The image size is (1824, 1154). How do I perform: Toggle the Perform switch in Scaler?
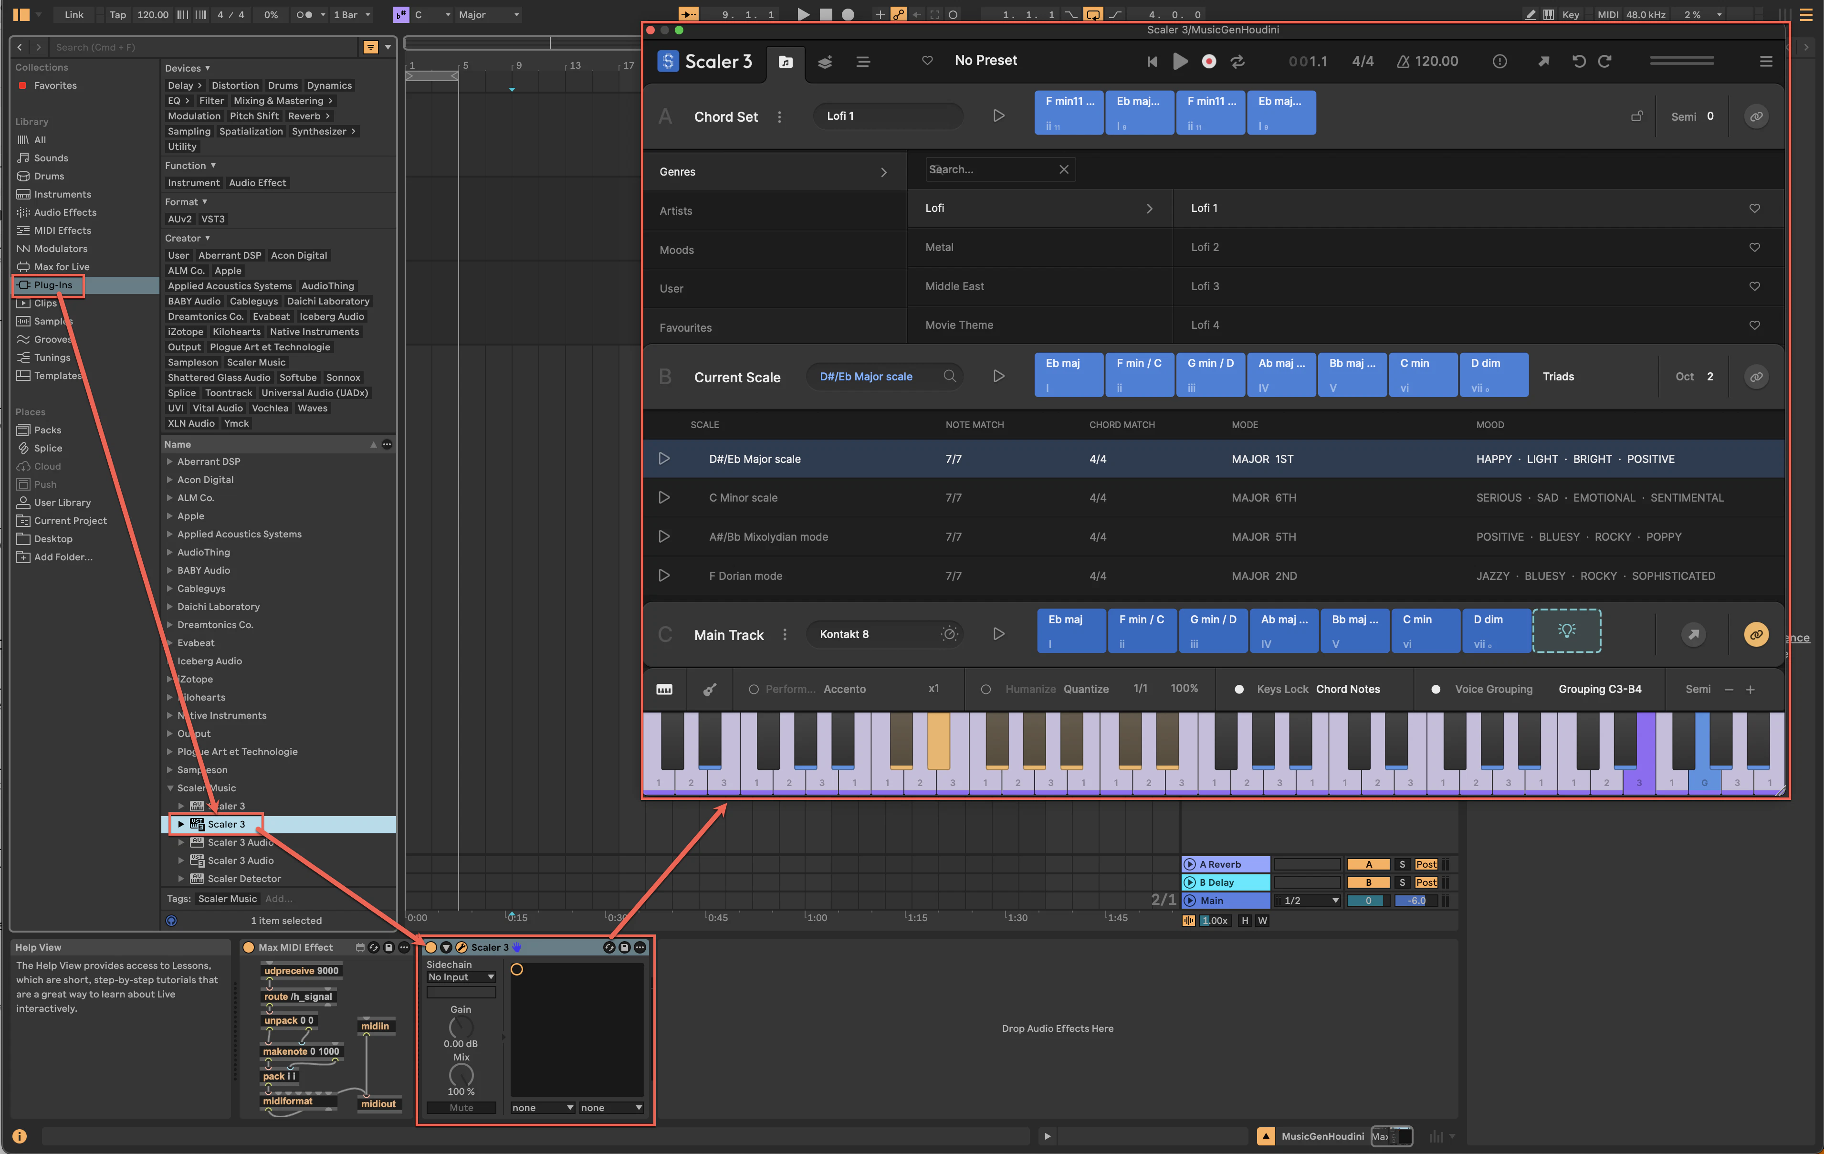753,690
